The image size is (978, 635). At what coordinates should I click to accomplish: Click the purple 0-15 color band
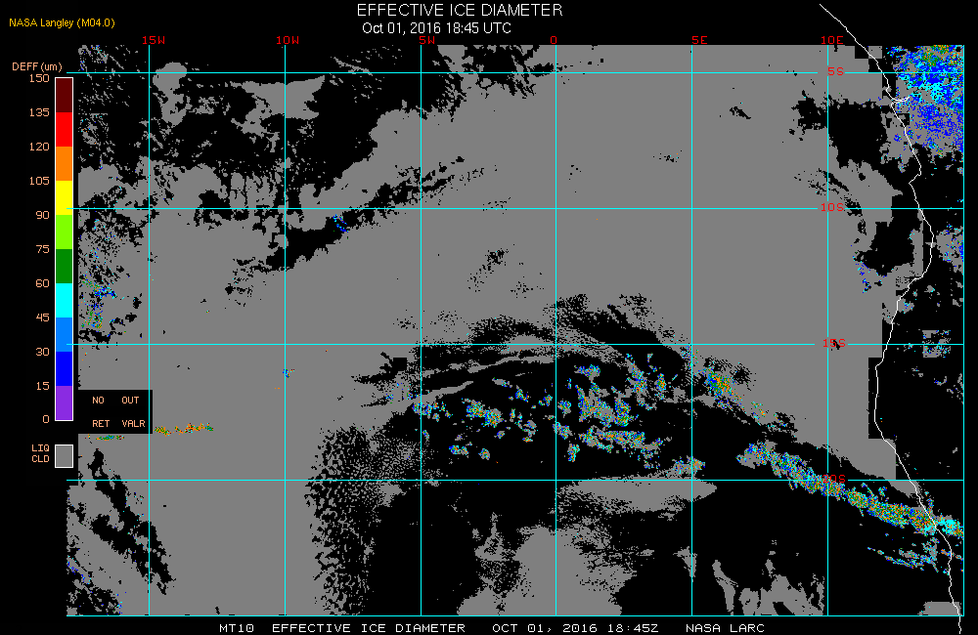pyautogui.click(x=65, y=402)
